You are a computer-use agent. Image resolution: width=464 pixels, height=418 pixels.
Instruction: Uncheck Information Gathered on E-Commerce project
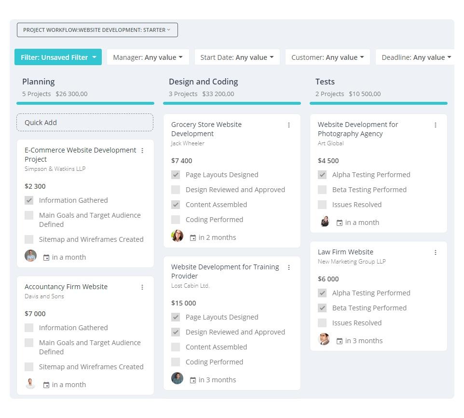(29, 200)
